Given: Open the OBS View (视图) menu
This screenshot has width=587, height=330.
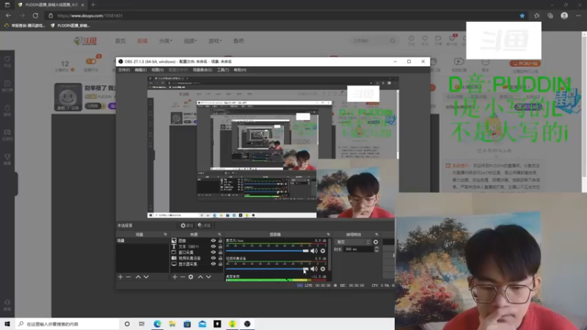Looking at the screenshot, I should point(158,70).
